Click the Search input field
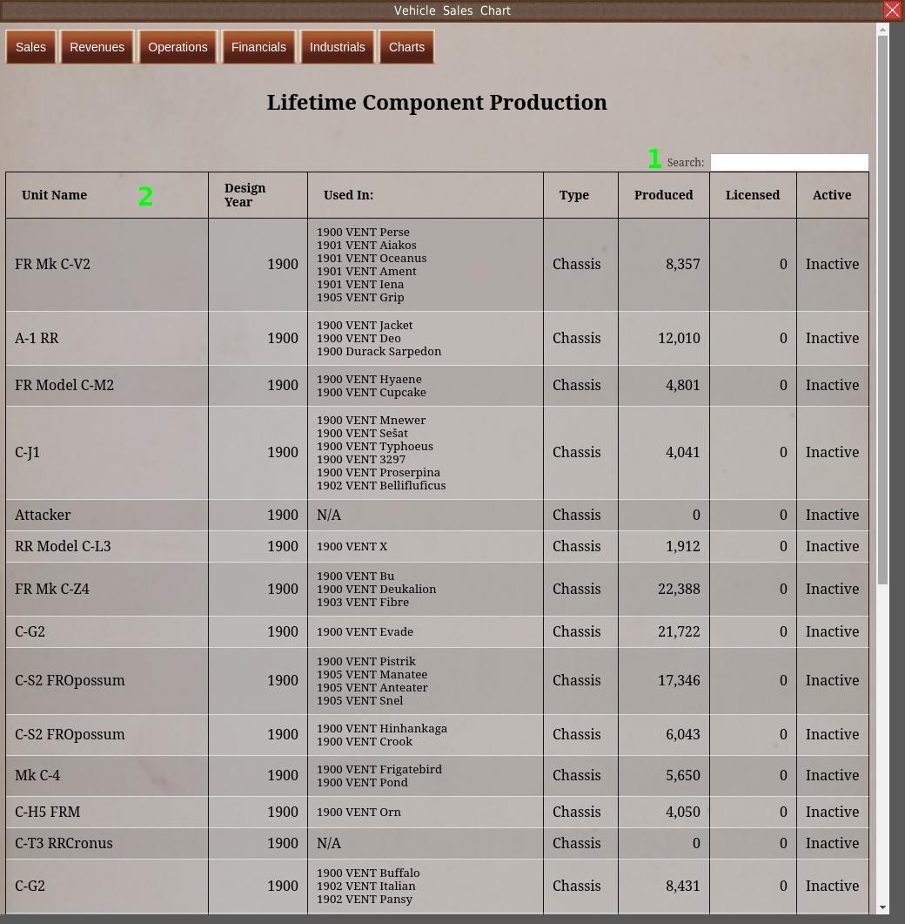The height and width of the screenshot is (924, 905). click(x=788, y=163)
